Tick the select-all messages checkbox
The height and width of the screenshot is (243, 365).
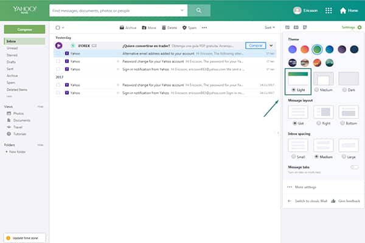coord(58,28)
